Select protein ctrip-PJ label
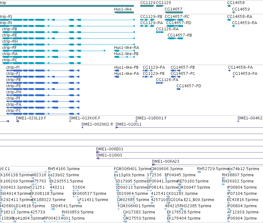263x223 pixels. [13, 74]
